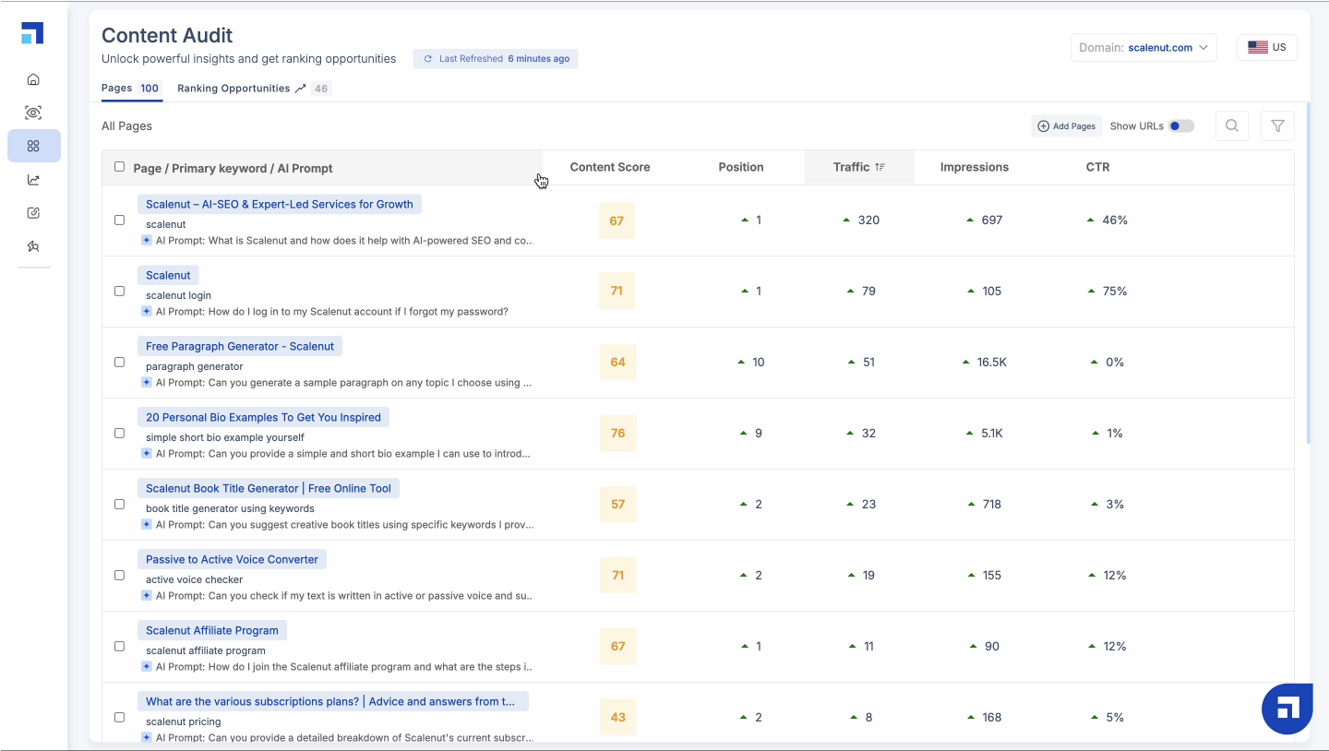Toggle the Show URLs switch
The width and height of the screenshot is (1329, 751).
pos(1181,126)
